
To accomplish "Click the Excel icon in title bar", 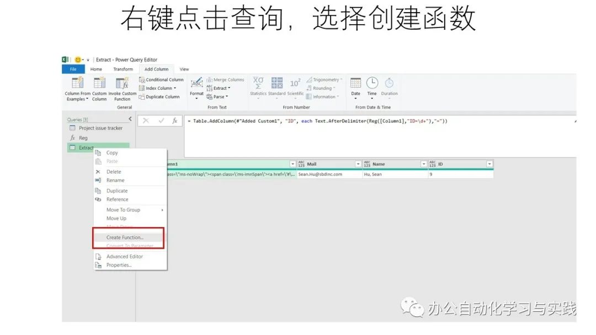I will (65, 60).
